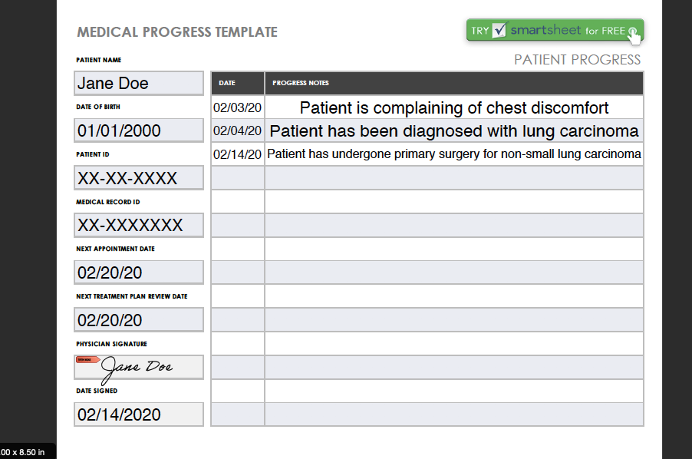Click the Medical Record ID field
This screenshot has height=459, width=692.
[x=139, y=225]
